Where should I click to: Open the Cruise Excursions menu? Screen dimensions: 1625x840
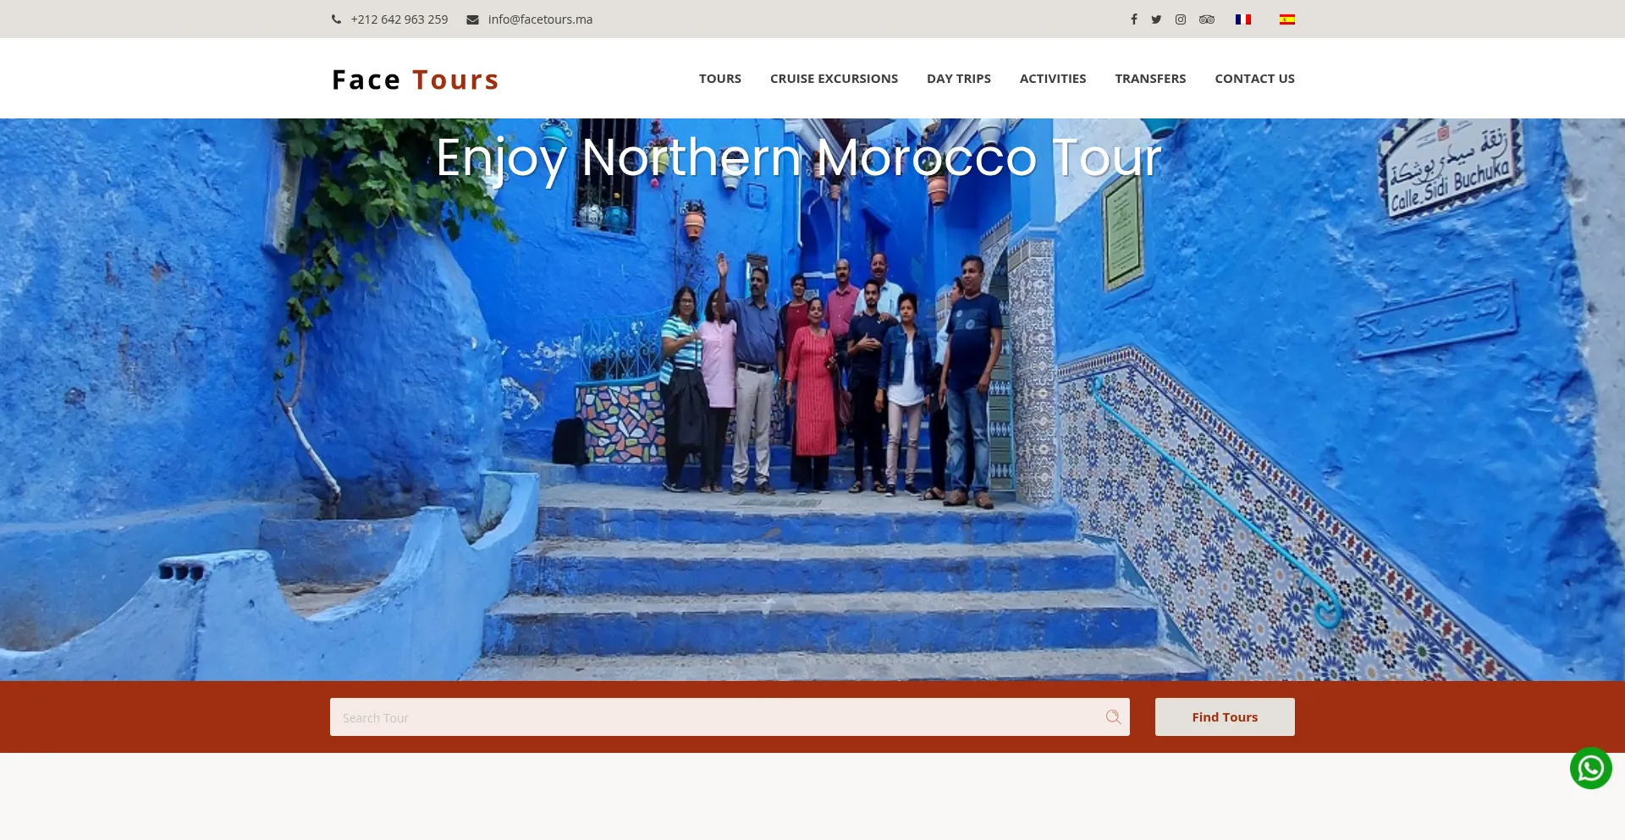point(834,79)
